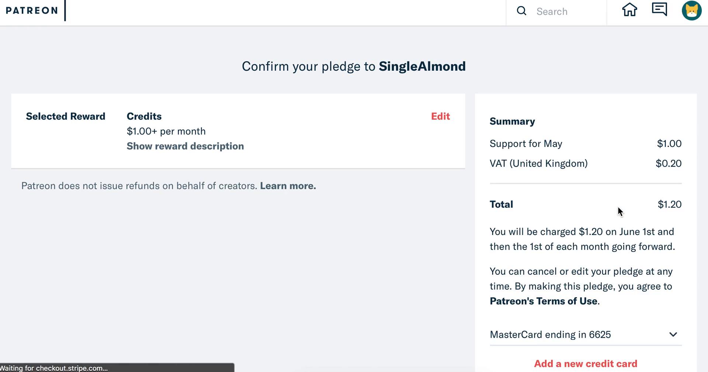Edit the selected reward
Viewport: 708px width, 372px height.
pyautogui.click(x=440, y=116)
